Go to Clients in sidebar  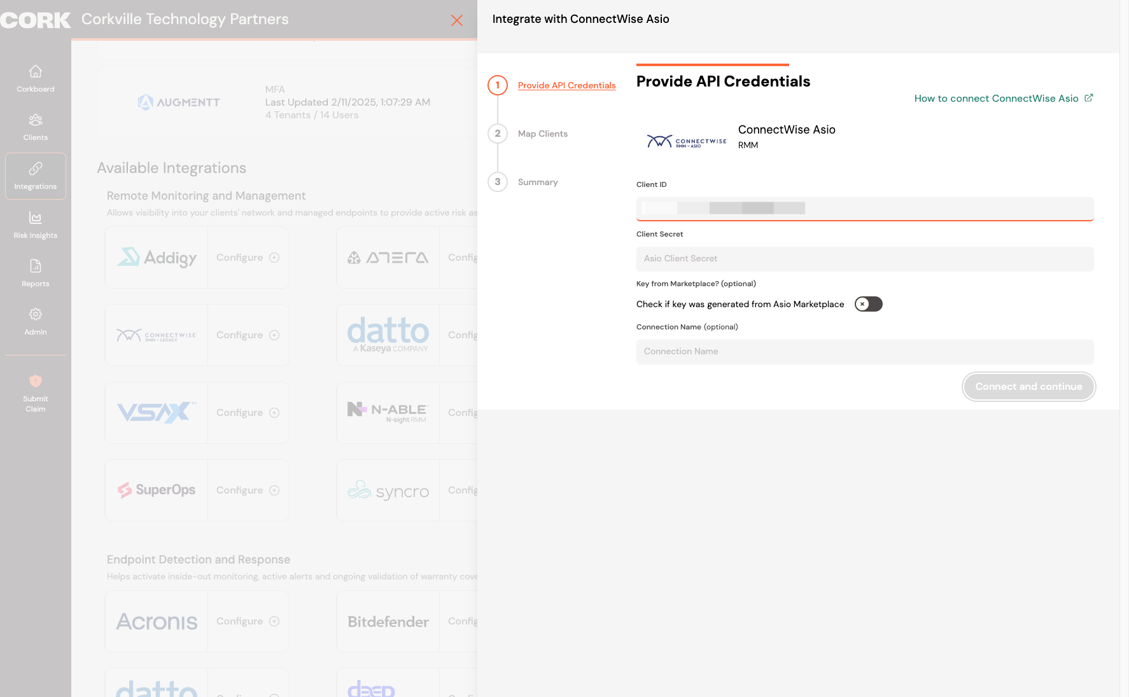pyautogui.click(x=36, y=127)
